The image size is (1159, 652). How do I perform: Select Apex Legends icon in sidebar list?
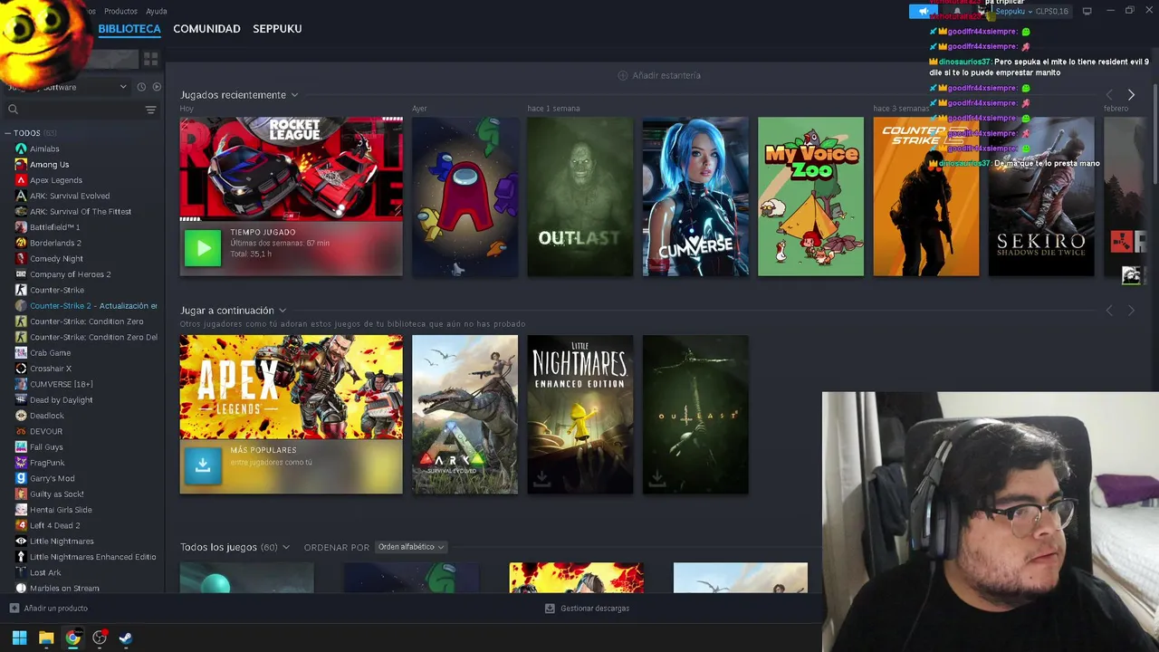[21, 180]
